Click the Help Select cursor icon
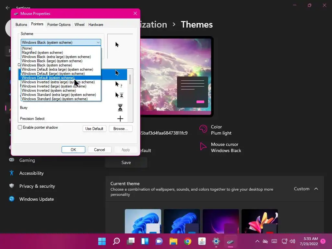 [x=118, y=84]
